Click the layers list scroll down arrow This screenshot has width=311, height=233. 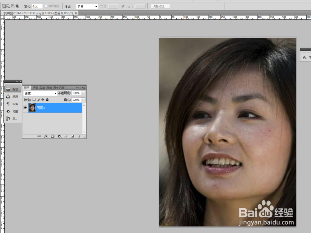point(84,132)
